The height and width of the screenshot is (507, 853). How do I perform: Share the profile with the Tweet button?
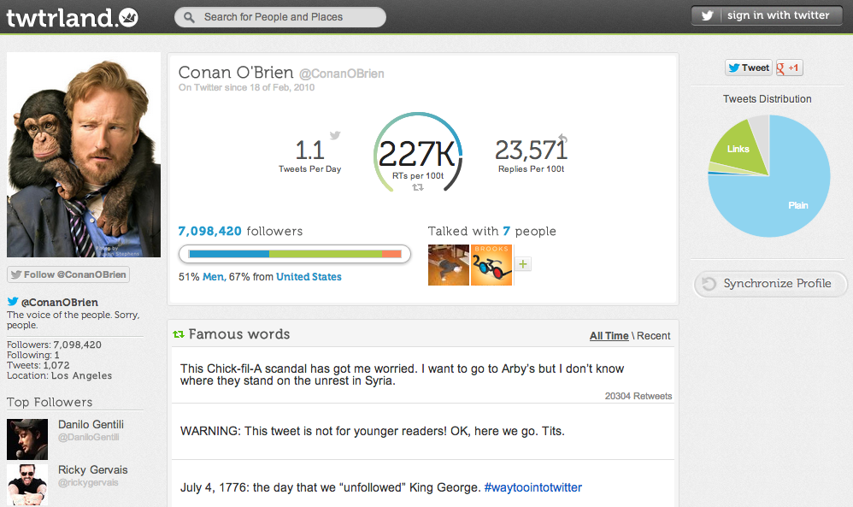pos(749,68)
